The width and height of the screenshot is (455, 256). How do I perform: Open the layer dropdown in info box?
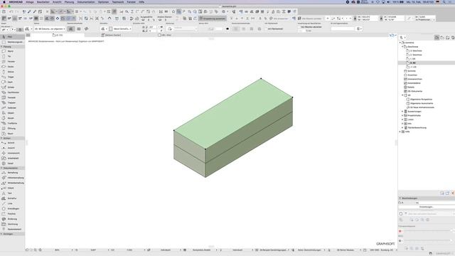click(x=50, y=28)
